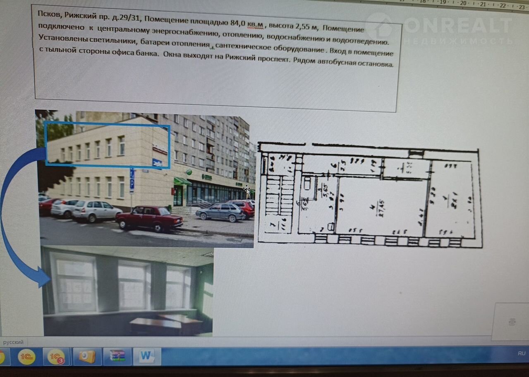Click the horizontal ruler at mark 20
This screenshot has width=529, height=377.
[463, 3]
